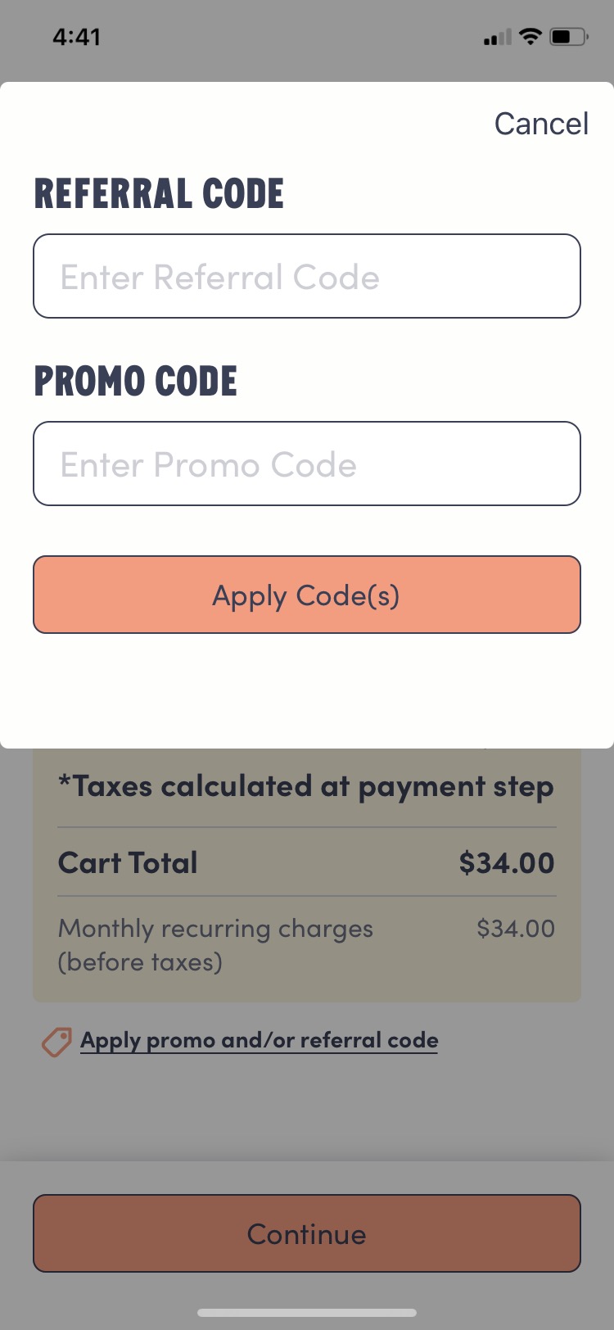Tap the PROMO CODE heading

coord(135,382)
